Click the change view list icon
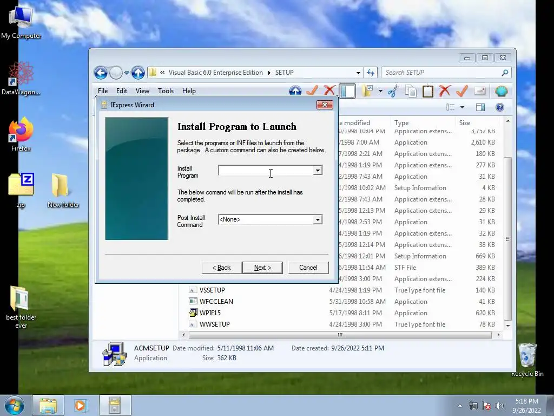The image size is (554, 416). 451,107
